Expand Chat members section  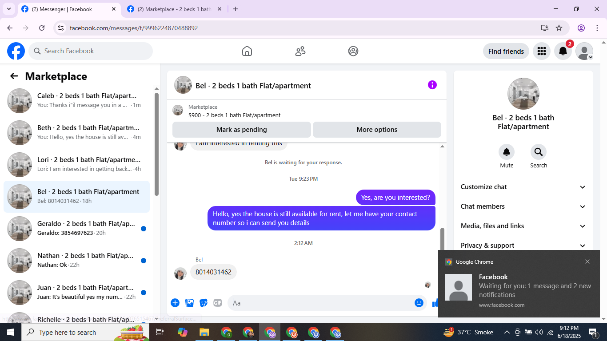523,206
